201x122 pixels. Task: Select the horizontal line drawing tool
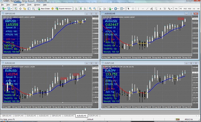coord(143,9)
